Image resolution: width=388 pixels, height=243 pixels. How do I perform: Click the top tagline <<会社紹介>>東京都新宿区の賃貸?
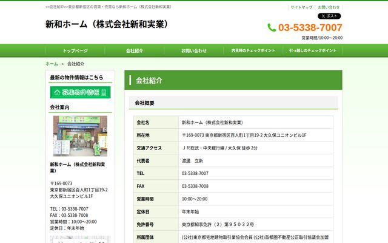[109, 7]
